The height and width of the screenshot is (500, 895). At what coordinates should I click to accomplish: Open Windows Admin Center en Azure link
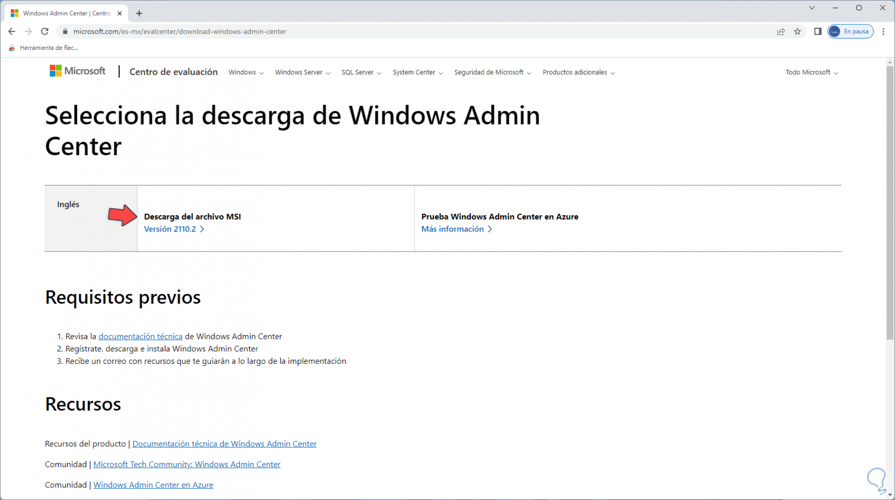(154, 485)
